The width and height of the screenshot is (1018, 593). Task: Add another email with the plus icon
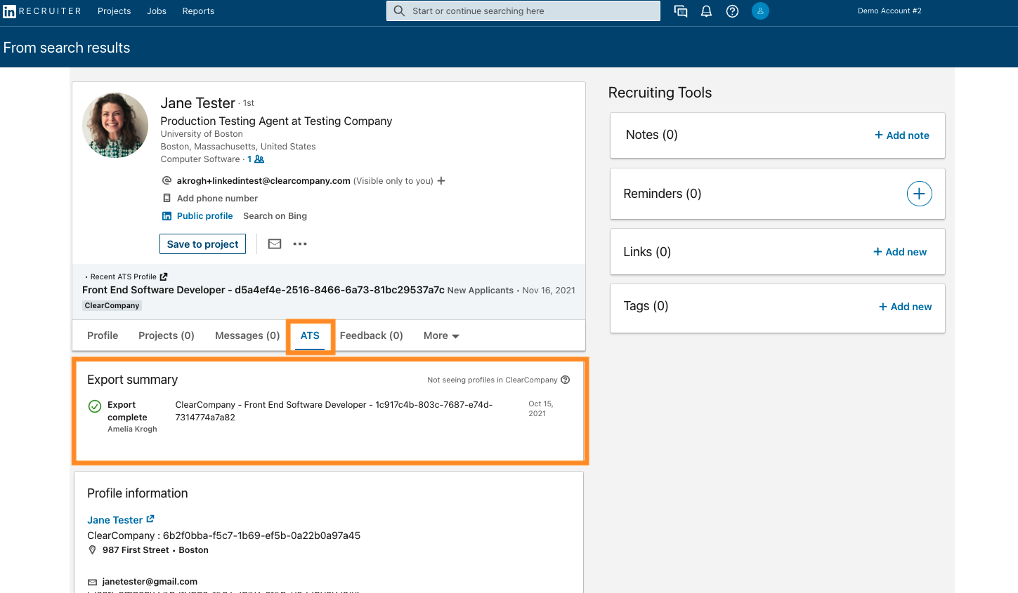[x=441, y=181]
